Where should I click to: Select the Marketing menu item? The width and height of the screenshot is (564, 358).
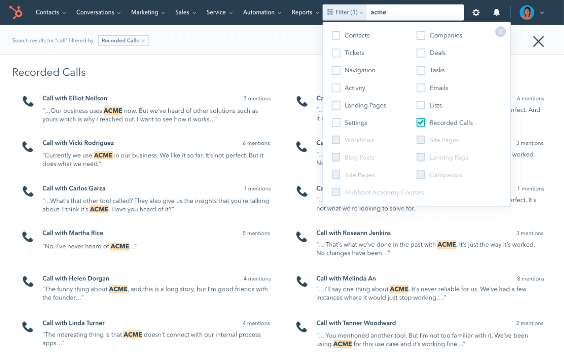145,12
